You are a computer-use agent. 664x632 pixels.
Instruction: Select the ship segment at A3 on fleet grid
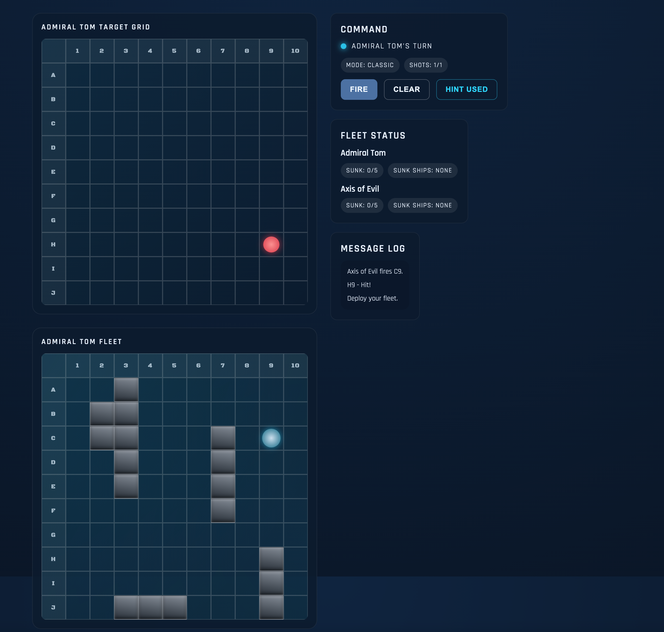(126, 389)
